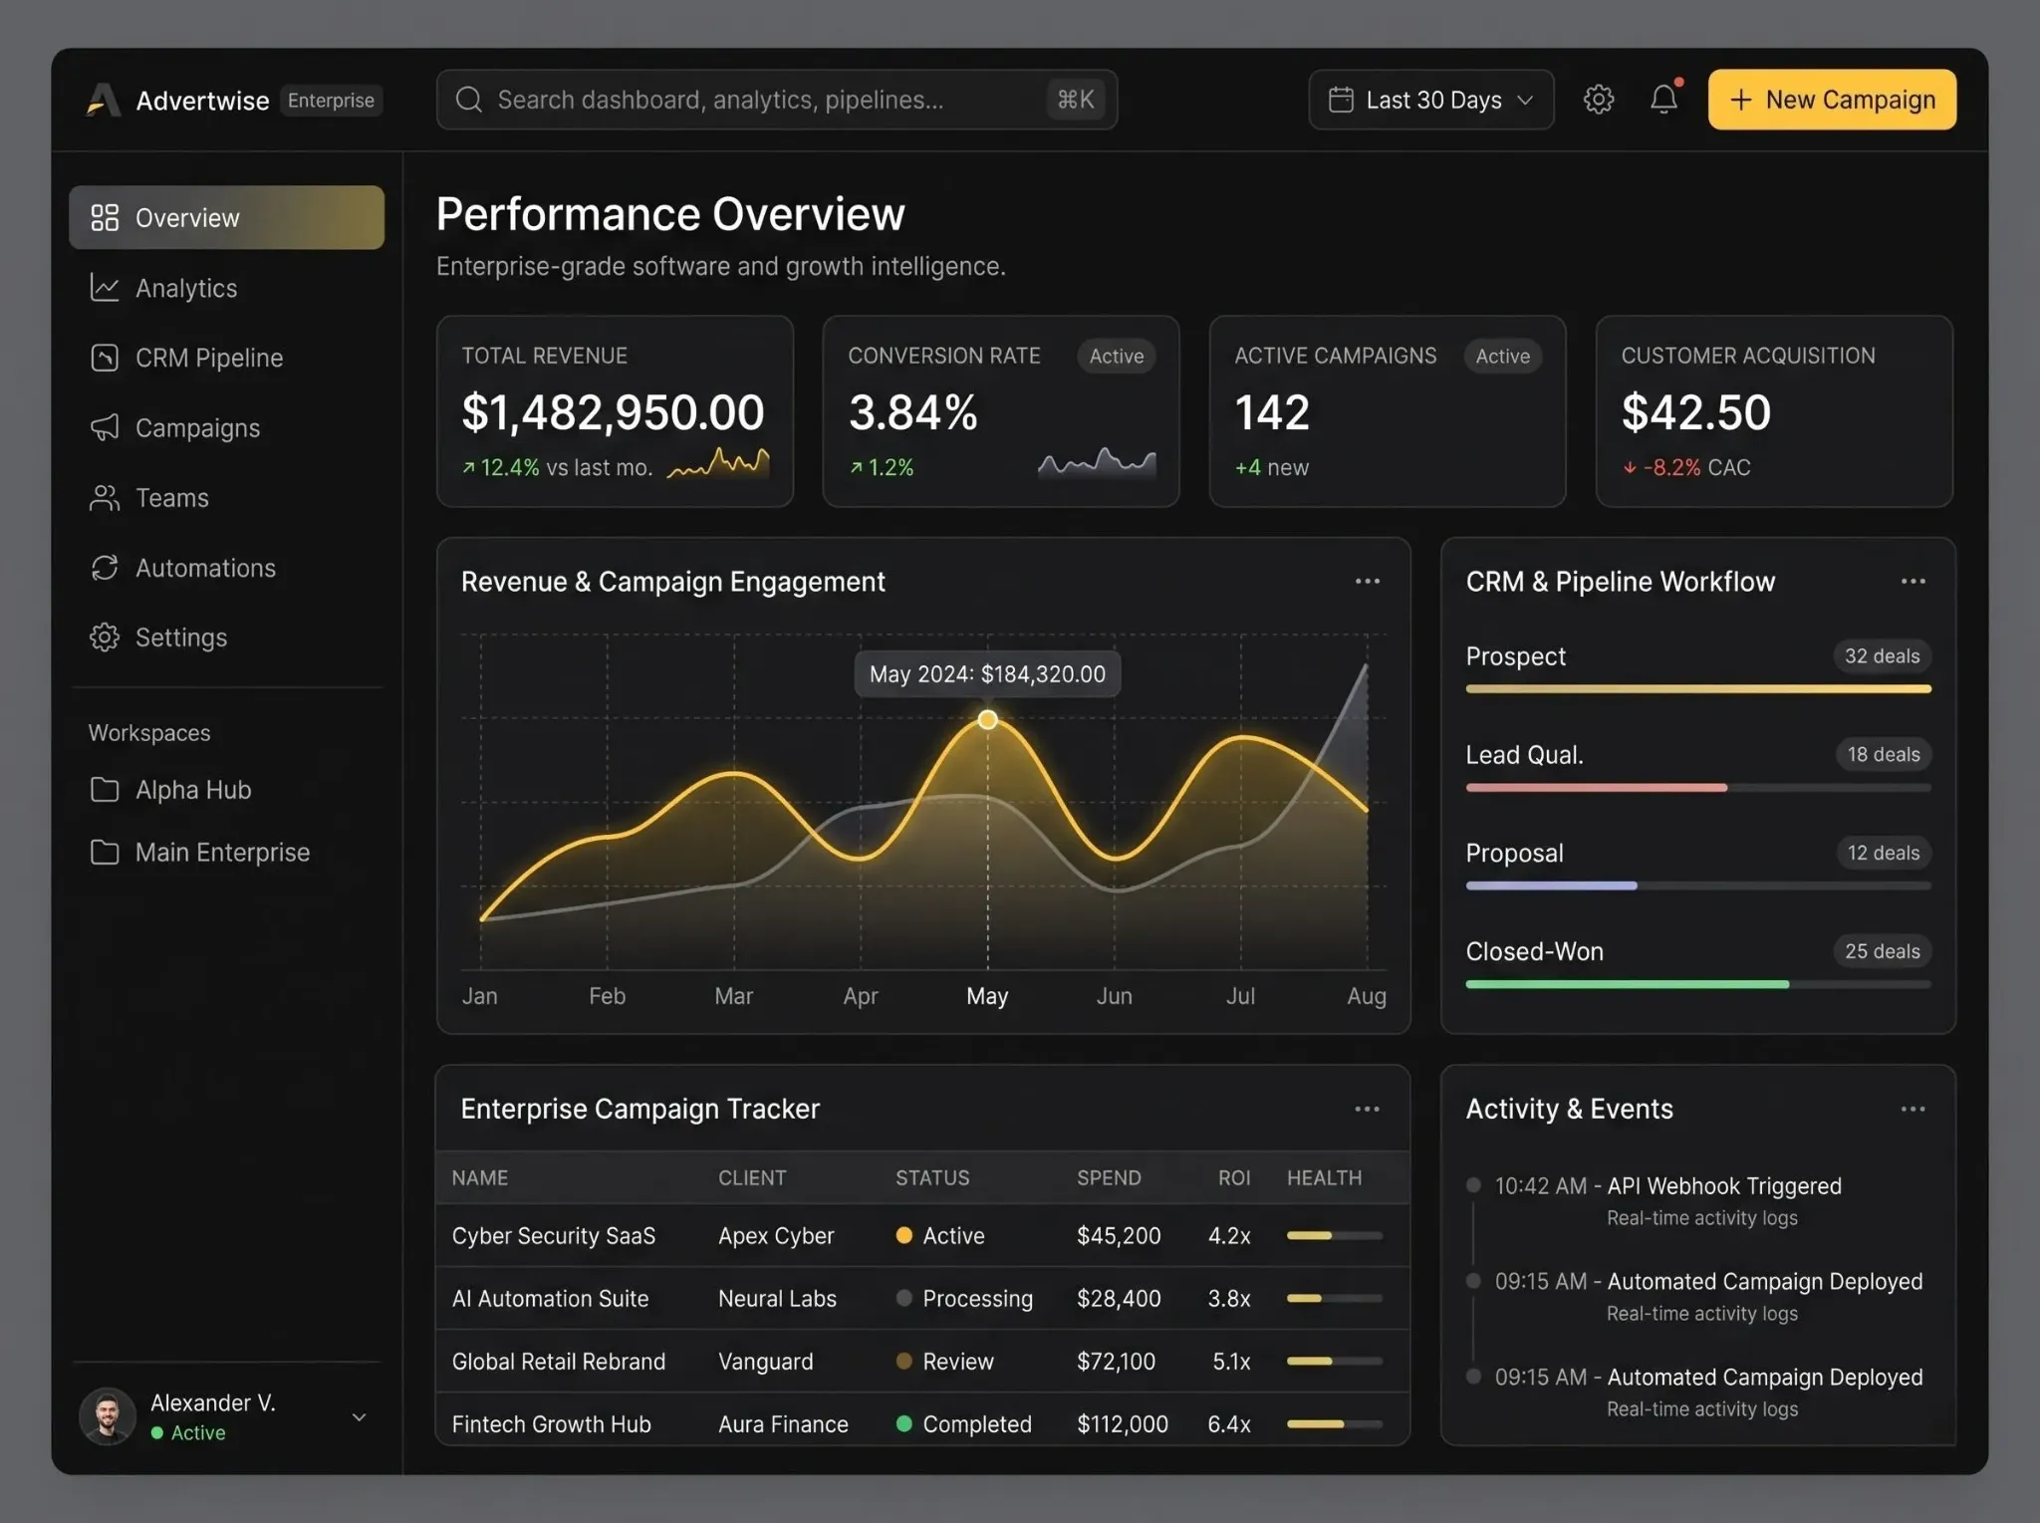Open CRM & Pipeline Workflow options menu
2040x1523 pixels.
pos(1912,582)
